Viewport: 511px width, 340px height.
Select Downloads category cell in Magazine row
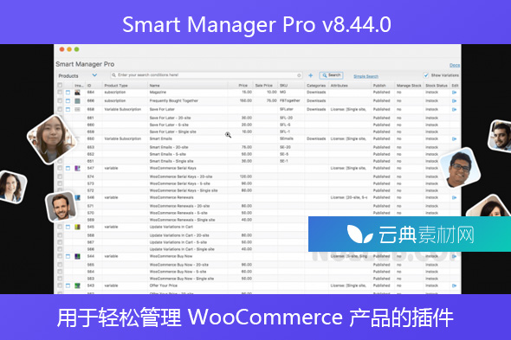click(x=316, y=93)
